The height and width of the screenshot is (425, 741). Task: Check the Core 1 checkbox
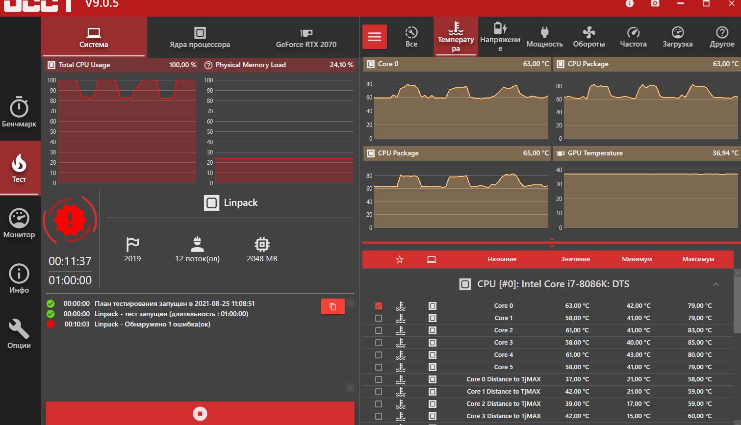[379, 318]
